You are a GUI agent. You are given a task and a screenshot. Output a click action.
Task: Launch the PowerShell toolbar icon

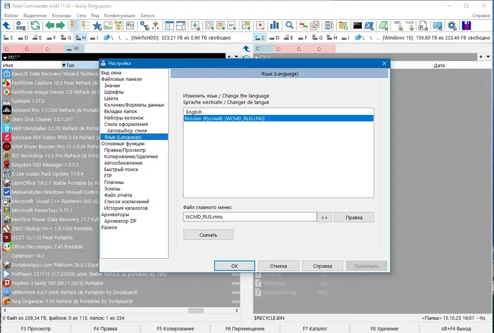click(x=369, y=25)
